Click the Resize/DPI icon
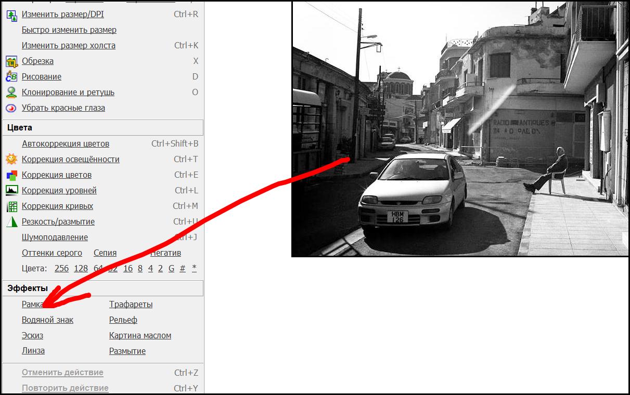The image size is (630, 395). click(x=11, y=15)
